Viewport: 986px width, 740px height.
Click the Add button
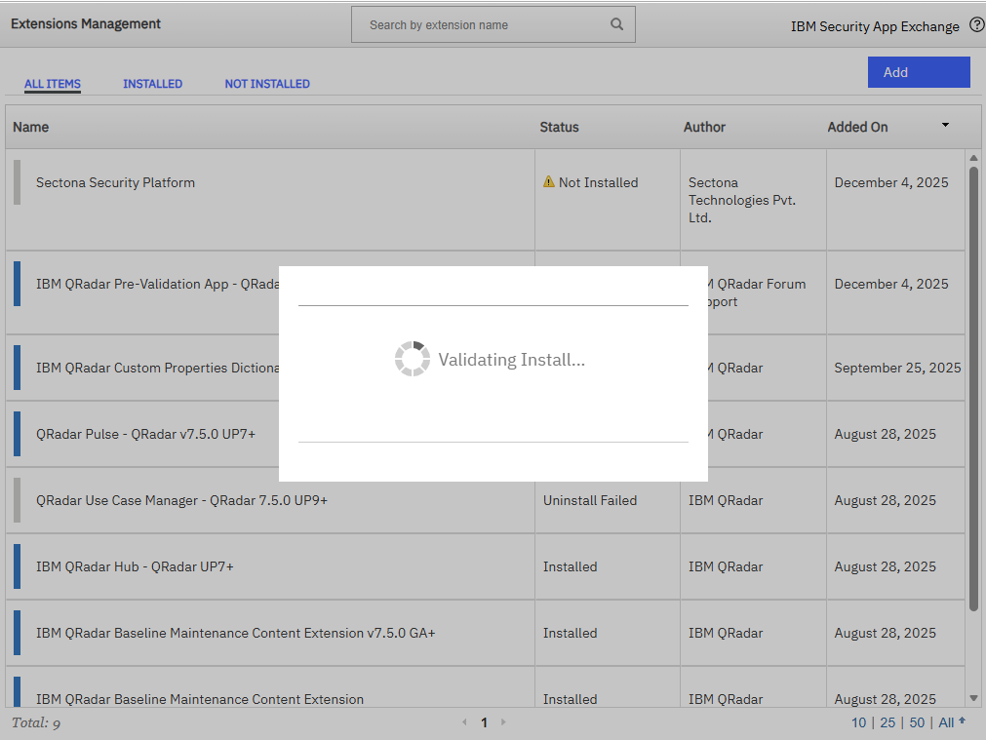[918, 72]
